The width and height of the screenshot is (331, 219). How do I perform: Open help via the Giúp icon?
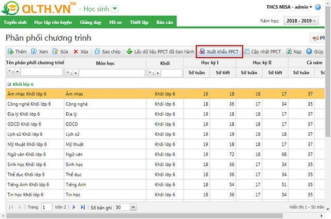tap(309, 52)
